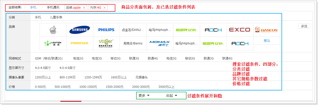This screenshot has height=105, width=318.
Task: Select camera pixels 1200万以上
Action: point(43,77)
